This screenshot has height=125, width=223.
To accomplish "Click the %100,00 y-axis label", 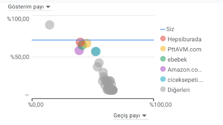I will click(18, 19).
